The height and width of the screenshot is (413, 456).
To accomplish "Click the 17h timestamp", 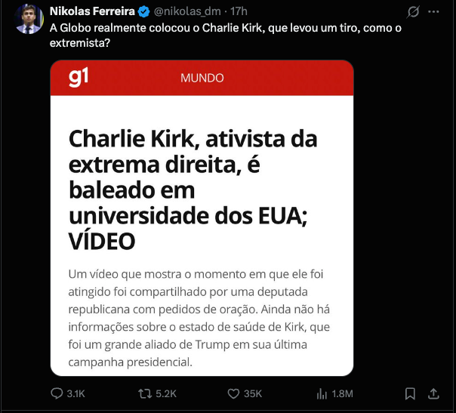I will pyautogui.click(x=239, y=11).
